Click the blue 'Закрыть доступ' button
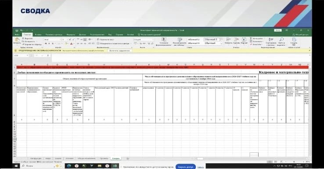Image resolution: width=324 pixels, height=169 pixels. [x=185, y=167]
